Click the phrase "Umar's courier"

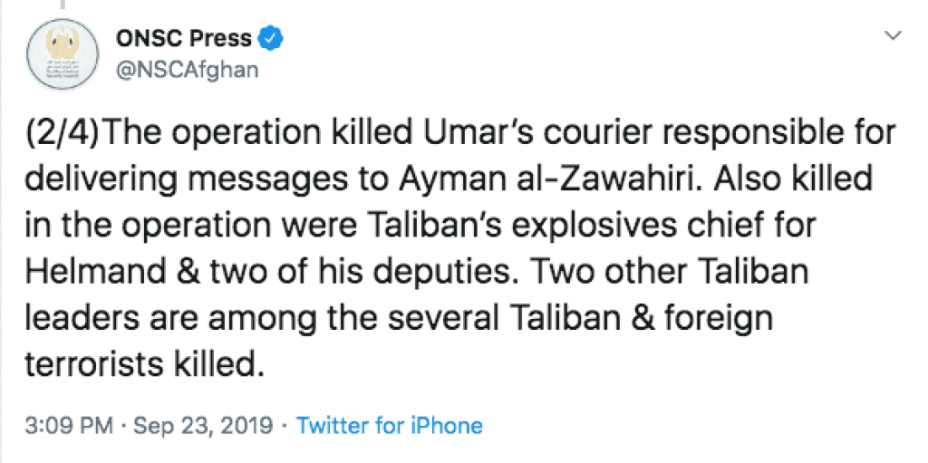click(484, 132)
